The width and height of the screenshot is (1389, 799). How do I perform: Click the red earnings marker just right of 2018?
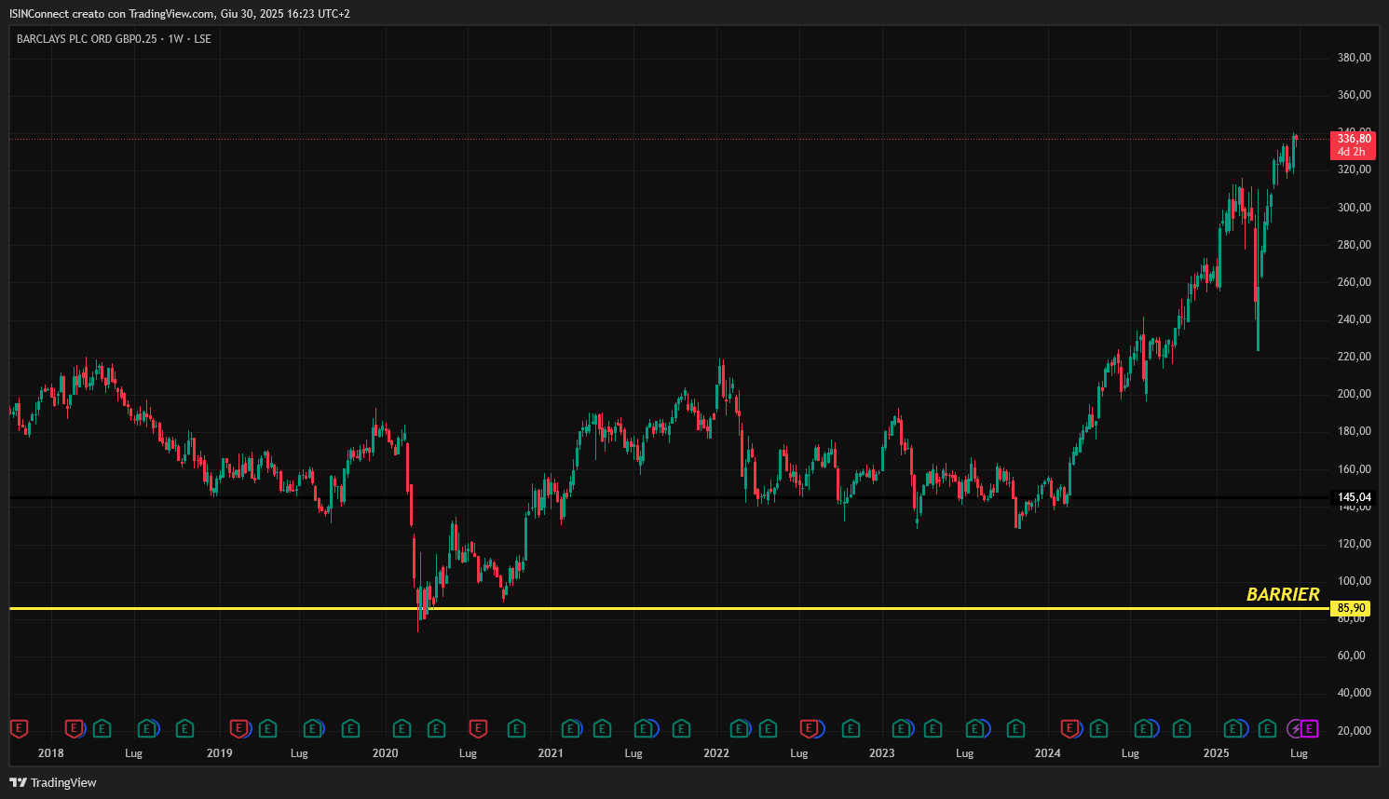tap(74, 728)
